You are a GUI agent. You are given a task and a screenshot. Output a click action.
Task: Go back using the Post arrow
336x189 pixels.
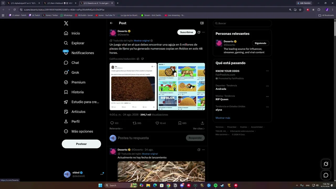111,23
